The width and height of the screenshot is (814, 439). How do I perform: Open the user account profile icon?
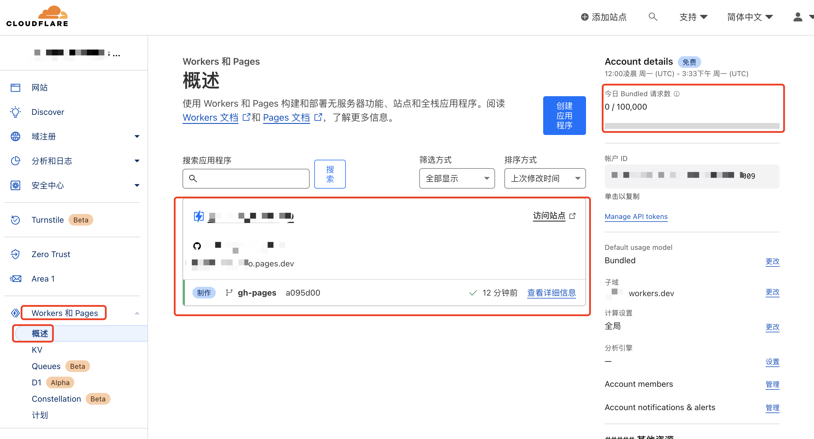point(798,17)
